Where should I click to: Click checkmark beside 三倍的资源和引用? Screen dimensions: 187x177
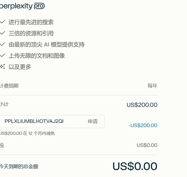(2, 33)
